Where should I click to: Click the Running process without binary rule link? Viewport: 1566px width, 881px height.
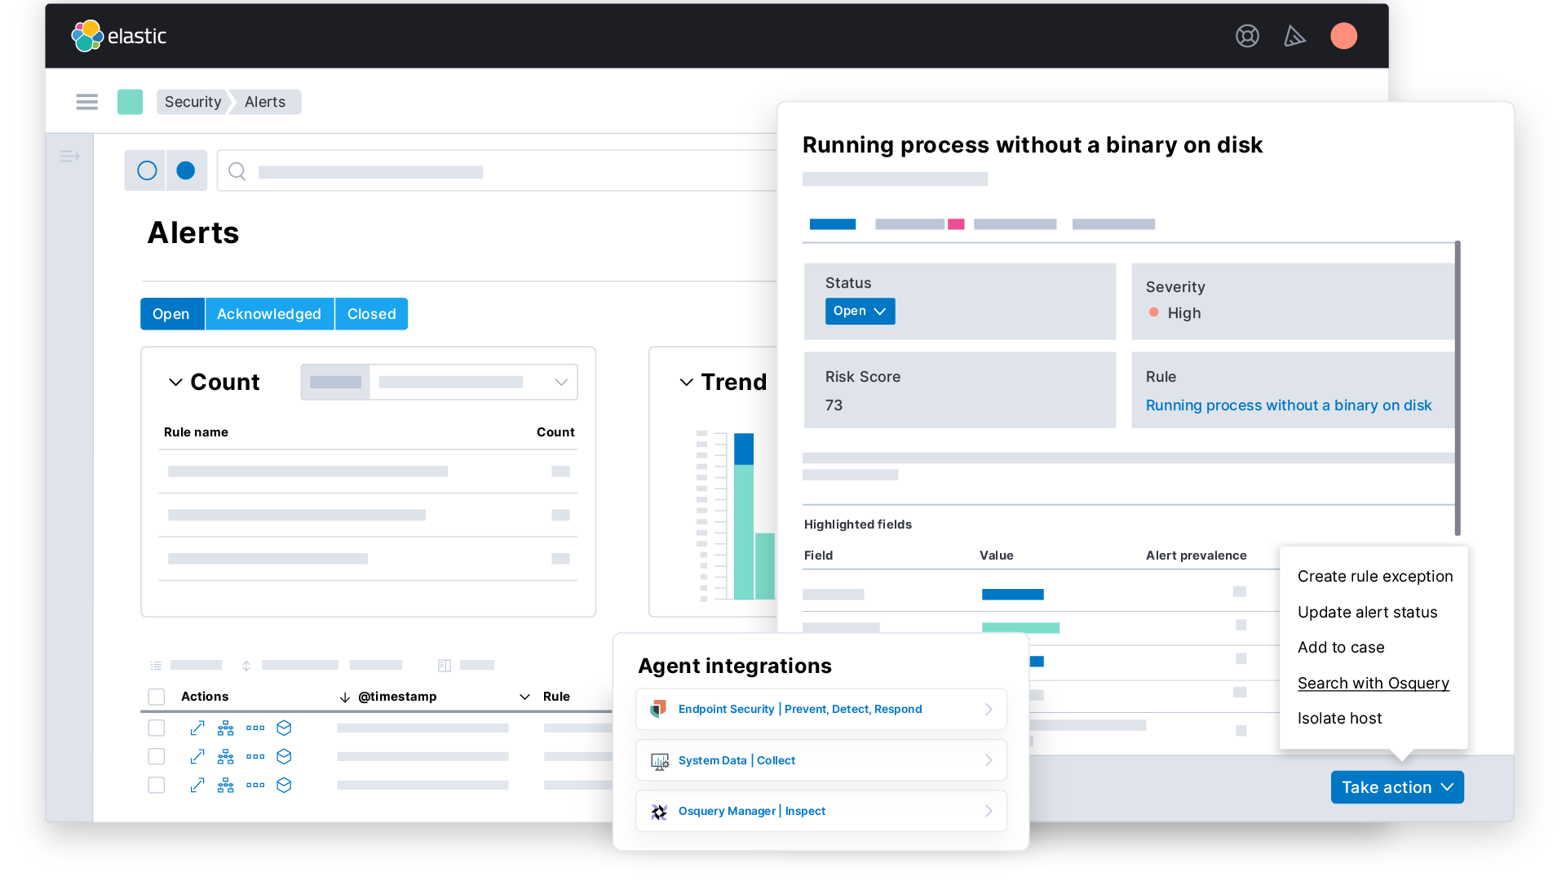coord(1289,405)
